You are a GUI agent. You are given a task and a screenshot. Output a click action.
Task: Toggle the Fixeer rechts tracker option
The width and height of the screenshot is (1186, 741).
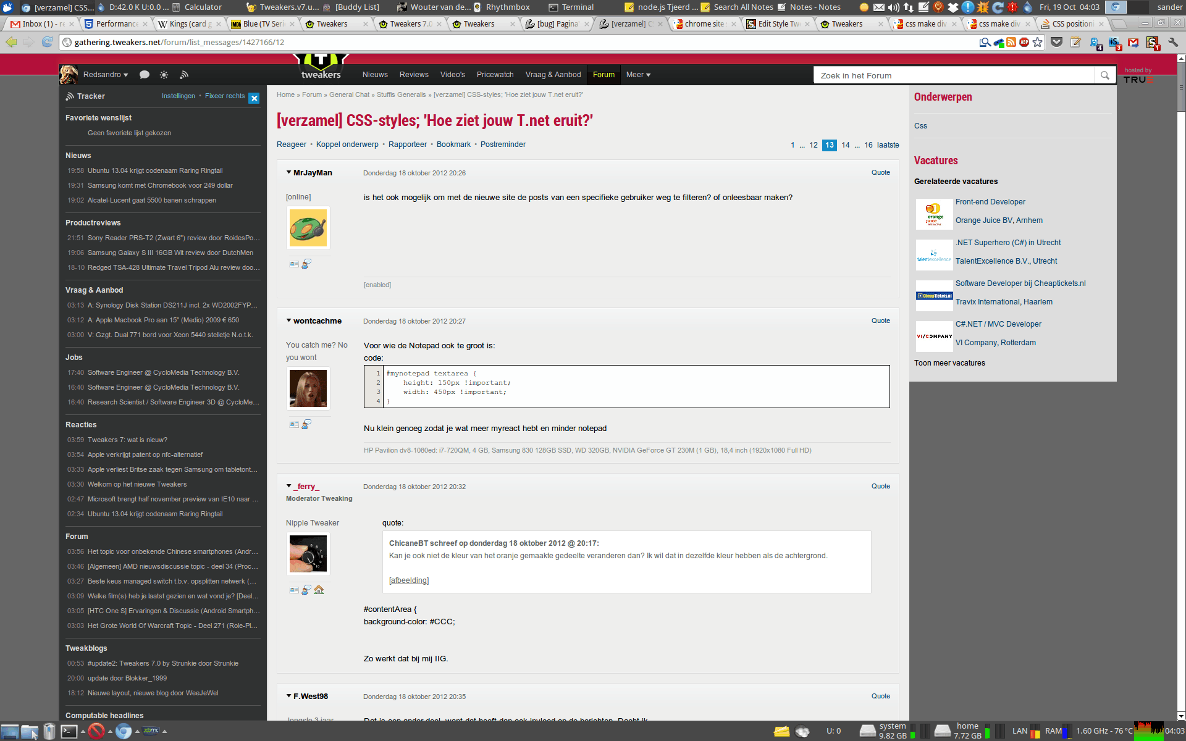(x=225, y=96)
